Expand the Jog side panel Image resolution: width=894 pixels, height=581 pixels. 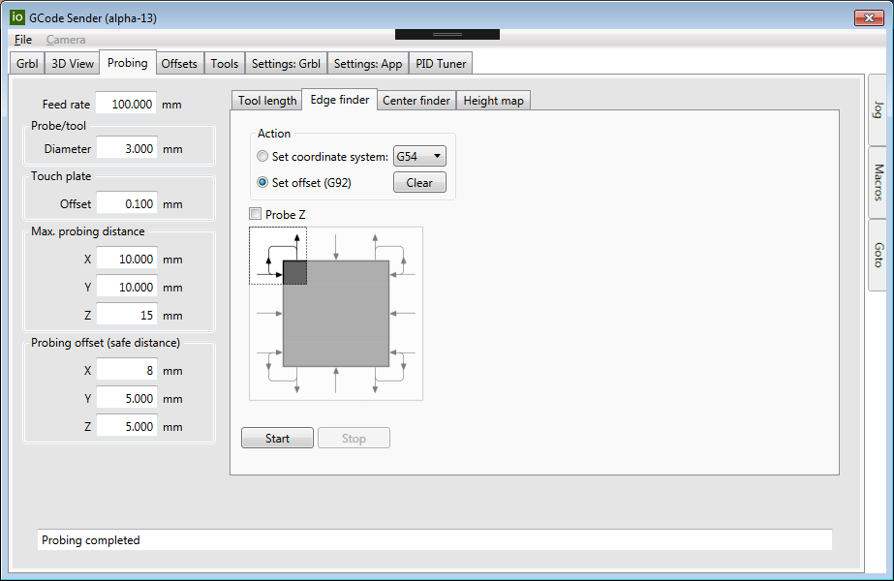point(879,109)
